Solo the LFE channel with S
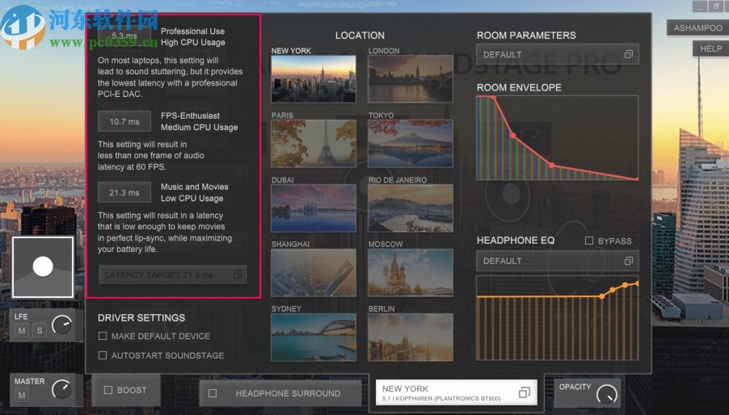 40,330
